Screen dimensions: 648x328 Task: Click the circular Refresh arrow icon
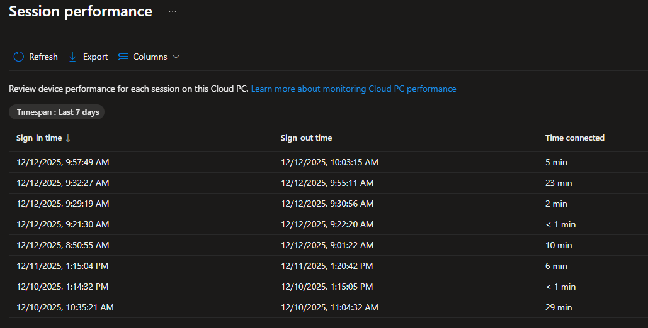tap(19, 57)
